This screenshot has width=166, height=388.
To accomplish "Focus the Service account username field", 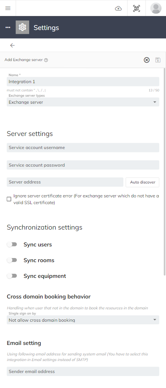I will pyautogui.click(x=83, y=148).
